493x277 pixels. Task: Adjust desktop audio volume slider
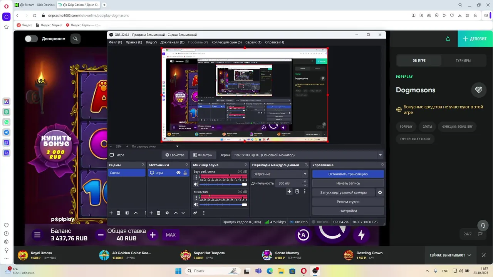pyautogui.click(x=223, y=184)
